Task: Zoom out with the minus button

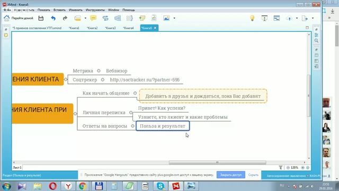Action: (x=288, y=168)
